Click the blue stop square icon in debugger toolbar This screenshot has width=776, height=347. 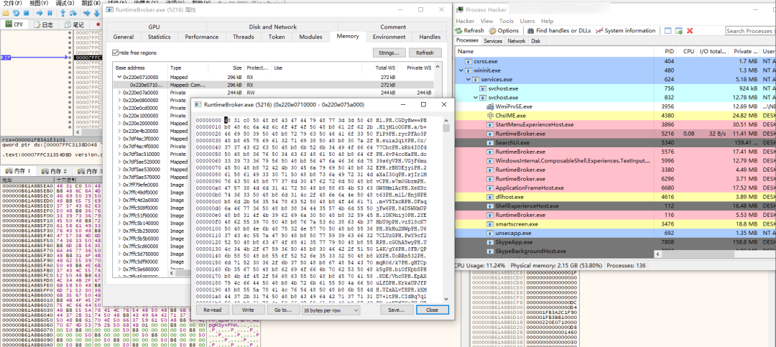click(27, 13)
